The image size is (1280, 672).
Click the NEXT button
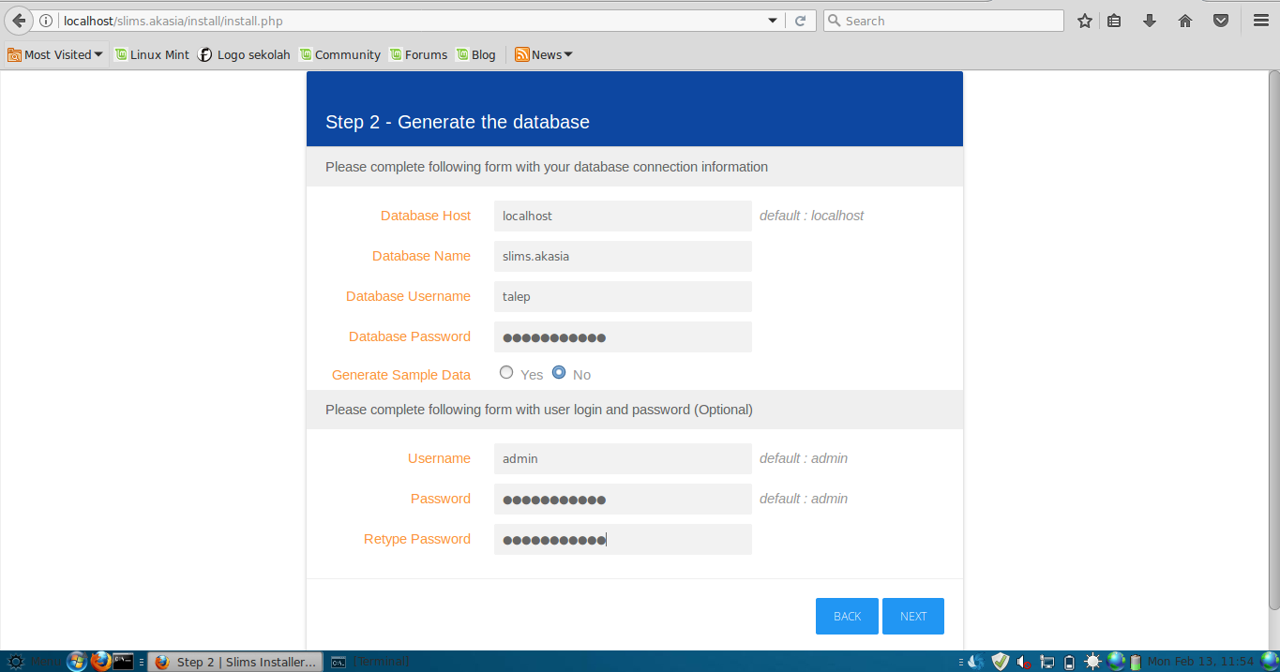[x=912, y=616]
